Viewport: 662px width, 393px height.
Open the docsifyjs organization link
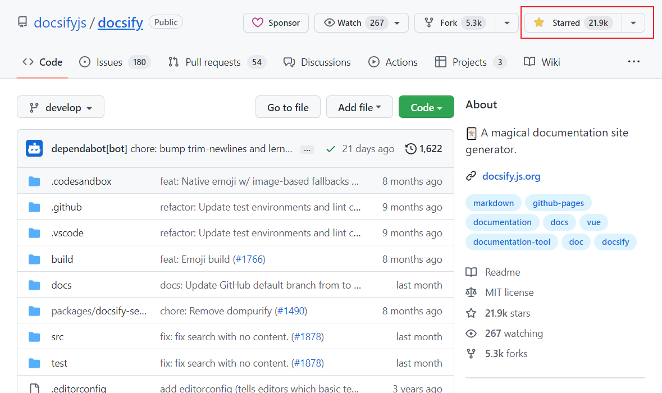(60, 22)
